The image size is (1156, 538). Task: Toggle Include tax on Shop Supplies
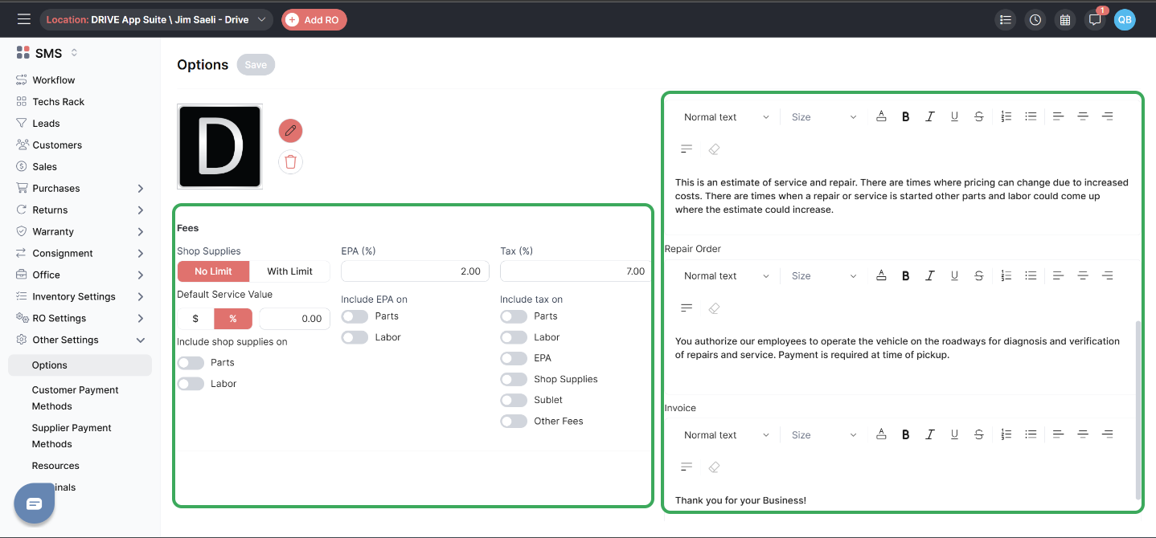(x=514, y=379)
